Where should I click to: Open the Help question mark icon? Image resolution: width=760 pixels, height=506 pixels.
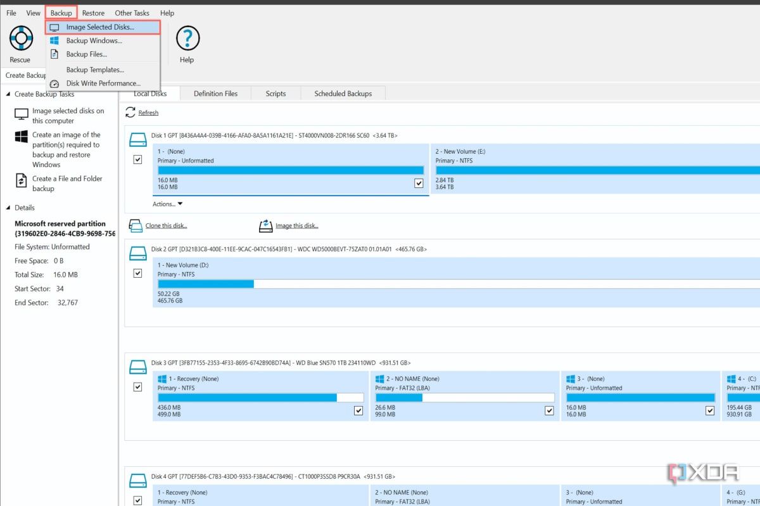pos(187,39)
